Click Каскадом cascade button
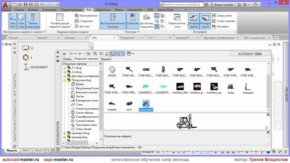290x163 pixels. (220, 26)
